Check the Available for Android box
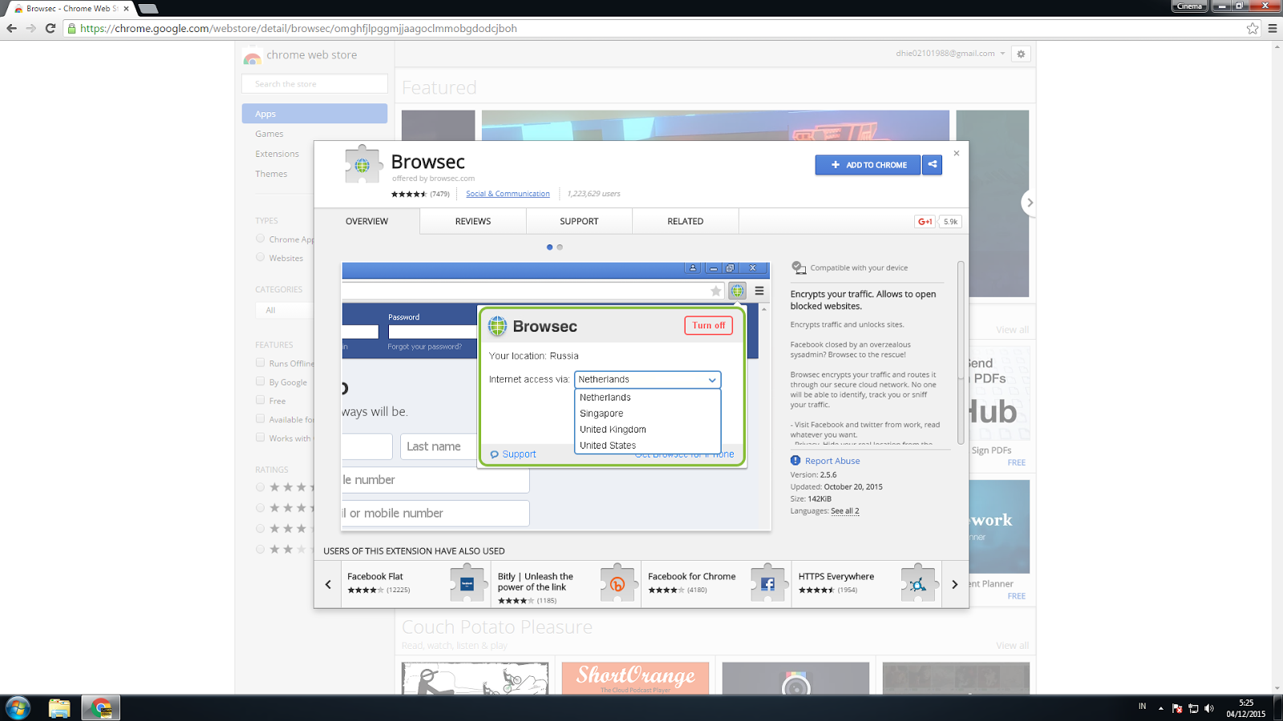1283x721 pixels. [x=260, y=418]
